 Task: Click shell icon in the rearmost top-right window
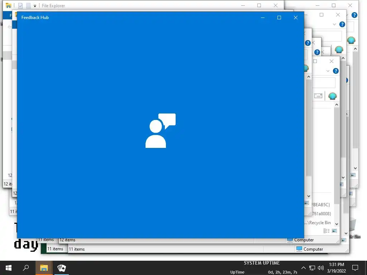tap(351, 40)
